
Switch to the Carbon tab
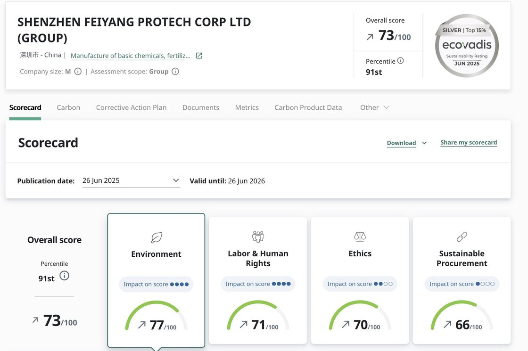pyautogui.click(x=68, y=107)
